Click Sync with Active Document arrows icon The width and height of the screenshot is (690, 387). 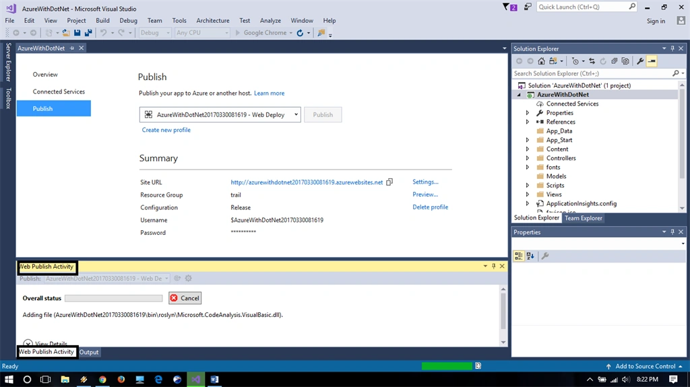[592, 61]
